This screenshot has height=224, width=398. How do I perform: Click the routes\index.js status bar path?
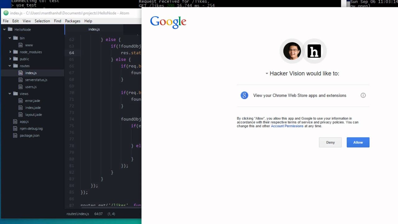pos(78,214)
